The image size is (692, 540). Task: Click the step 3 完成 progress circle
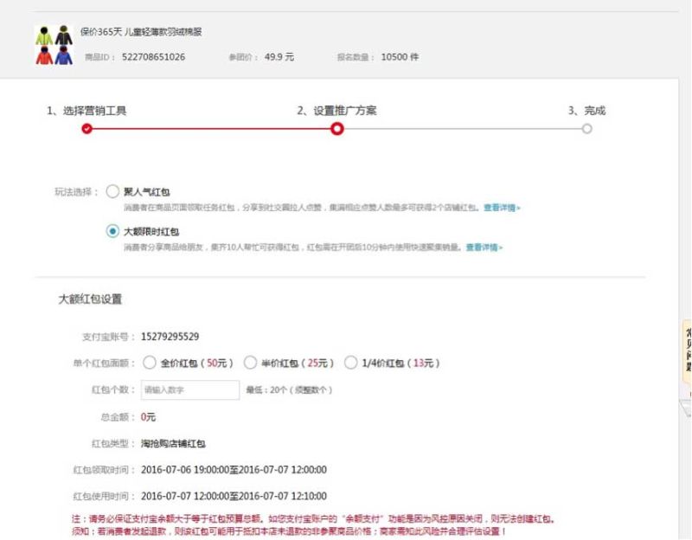[587, 128]
